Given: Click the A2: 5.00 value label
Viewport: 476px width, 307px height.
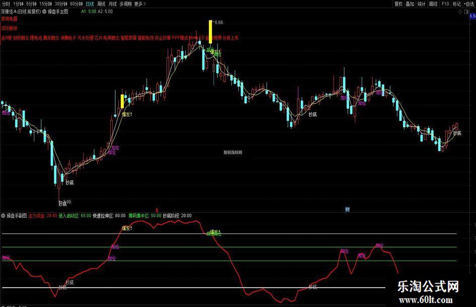Looking at the screenshot, I should point(105,12).
